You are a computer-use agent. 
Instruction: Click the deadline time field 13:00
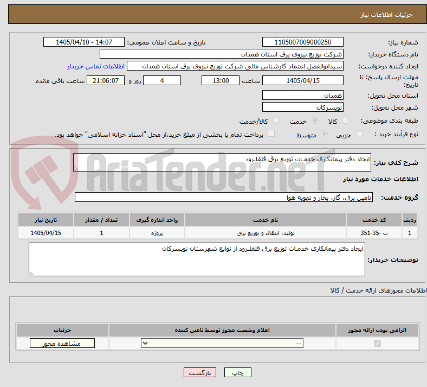click(221, 80)
